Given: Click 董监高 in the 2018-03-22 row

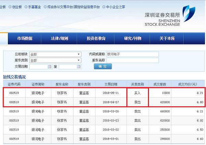Looking at the screenshot, I should pyautogui.click(x=84, y=130).
